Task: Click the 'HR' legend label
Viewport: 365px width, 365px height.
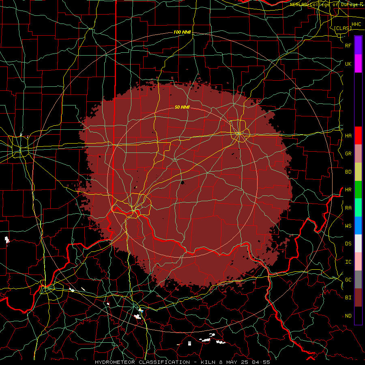Action: point(348,190)
